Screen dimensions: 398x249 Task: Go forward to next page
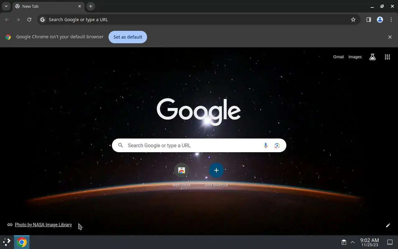tap(18, 20)
